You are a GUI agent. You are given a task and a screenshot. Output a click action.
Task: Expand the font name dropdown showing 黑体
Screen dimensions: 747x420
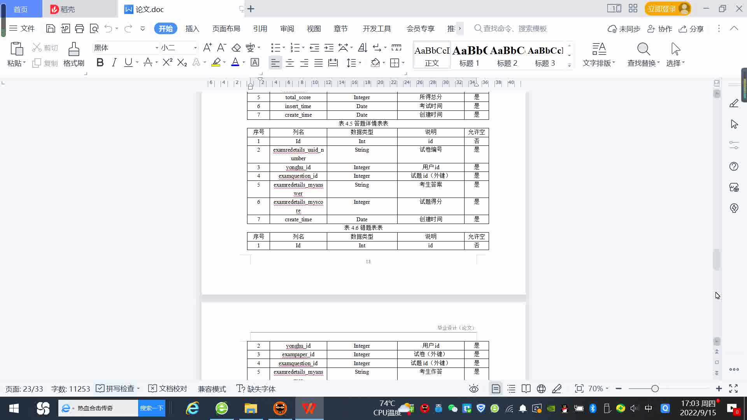[157, 48]
